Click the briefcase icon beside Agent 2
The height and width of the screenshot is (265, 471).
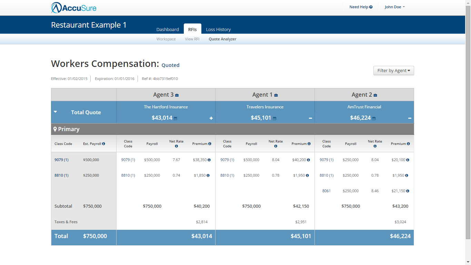375,95
